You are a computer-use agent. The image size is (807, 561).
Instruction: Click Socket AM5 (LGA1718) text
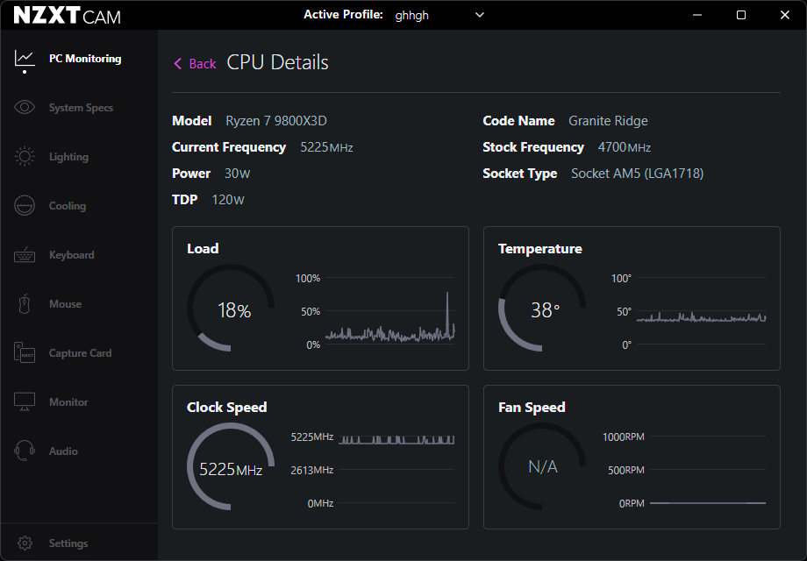[x=637, y=174]
